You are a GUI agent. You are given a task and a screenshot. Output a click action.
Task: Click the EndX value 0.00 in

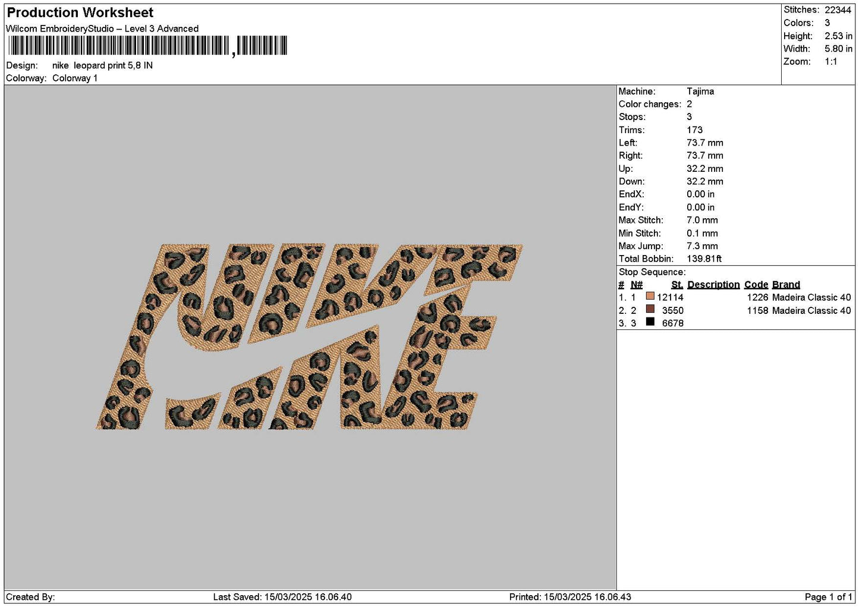click(x=701, y=194)
